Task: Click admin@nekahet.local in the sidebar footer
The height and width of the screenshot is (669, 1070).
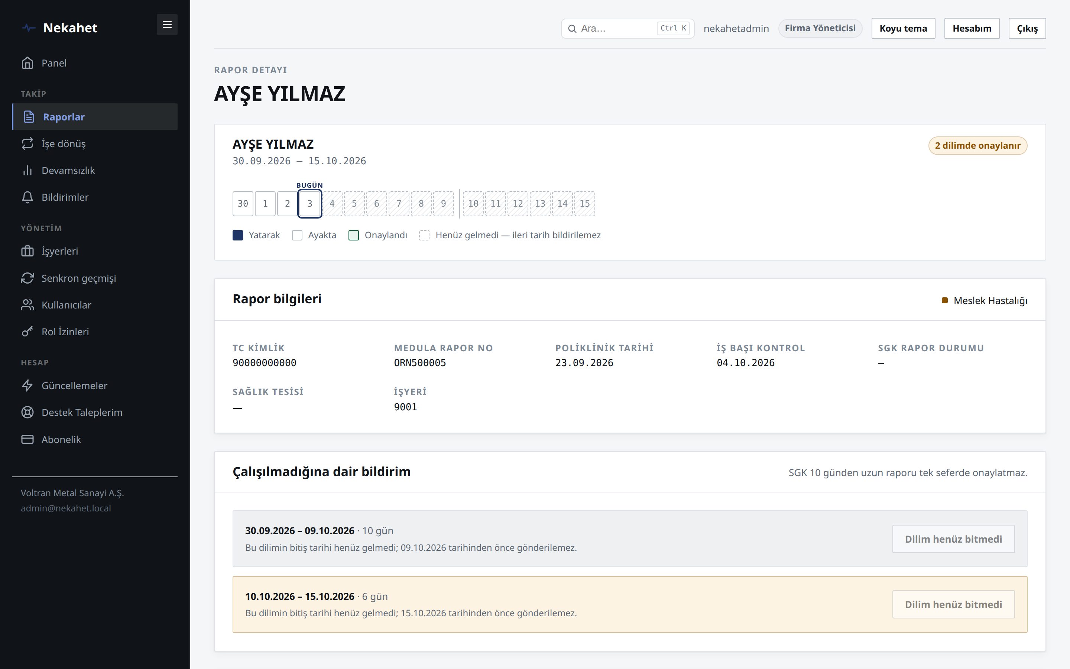Action: (x=66, y=508)
